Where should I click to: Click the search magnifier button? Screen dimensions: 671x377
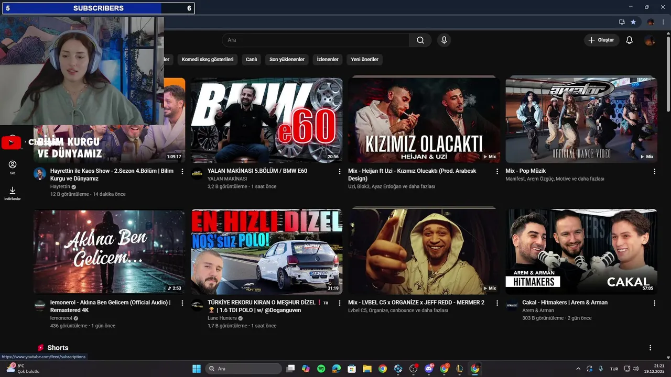[420, 40]
